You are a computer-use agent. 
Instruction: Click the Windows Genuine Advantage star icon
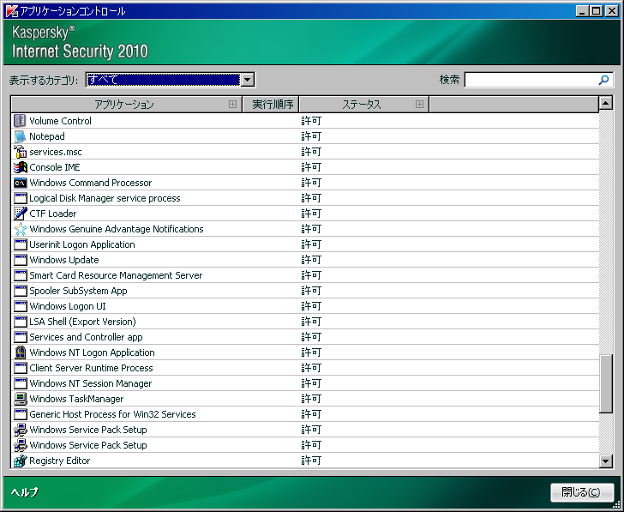coord(20,229)
